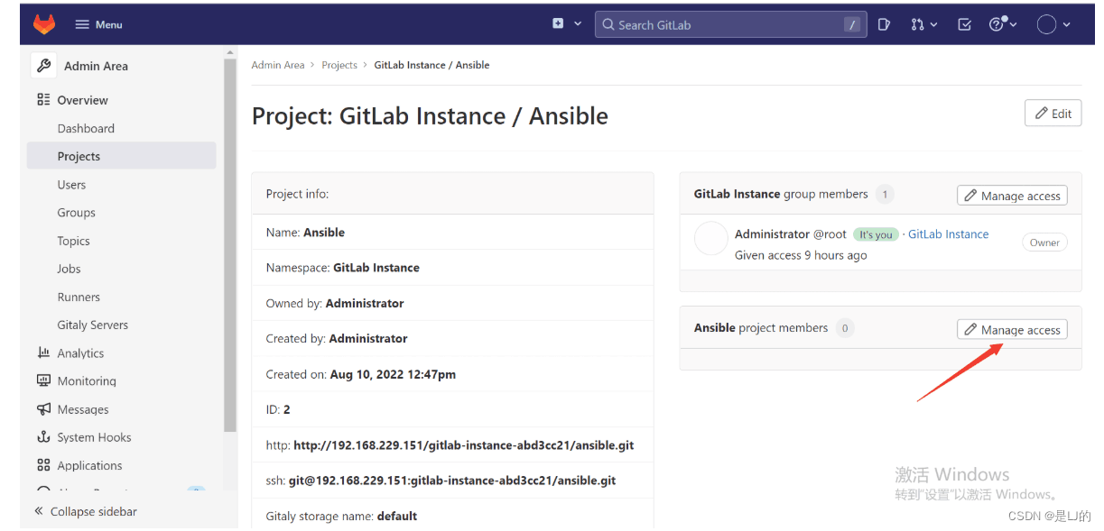Collapse sidebar with double-chevron icon

[x=39, y=511]
